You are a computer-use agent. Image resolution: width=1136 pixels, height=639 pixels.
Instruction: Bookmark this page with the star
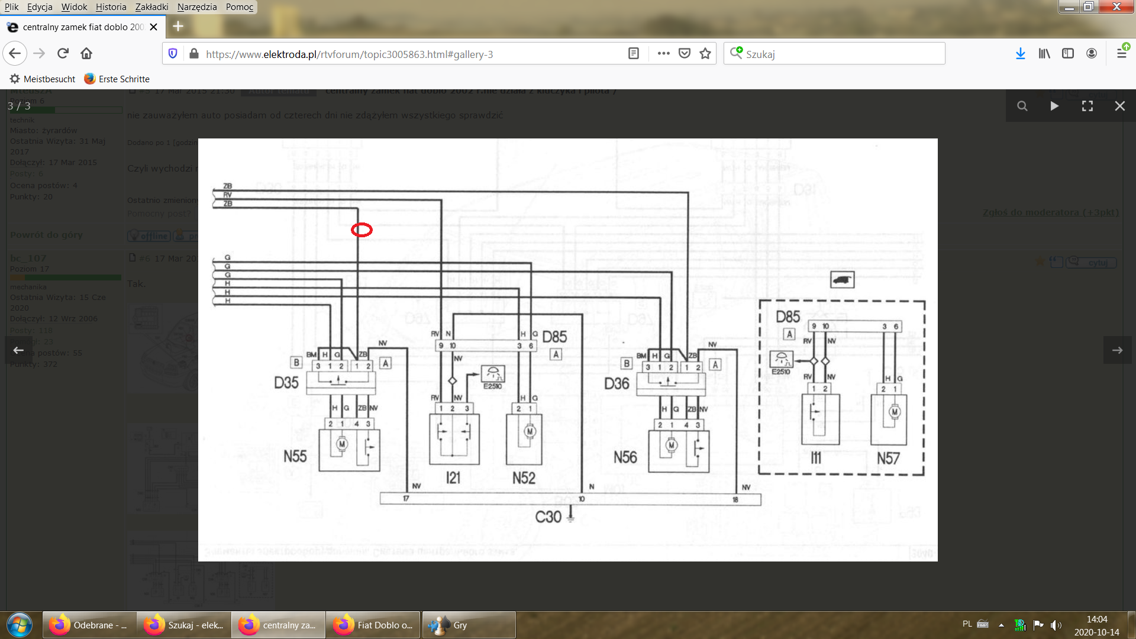pos(705,54)
